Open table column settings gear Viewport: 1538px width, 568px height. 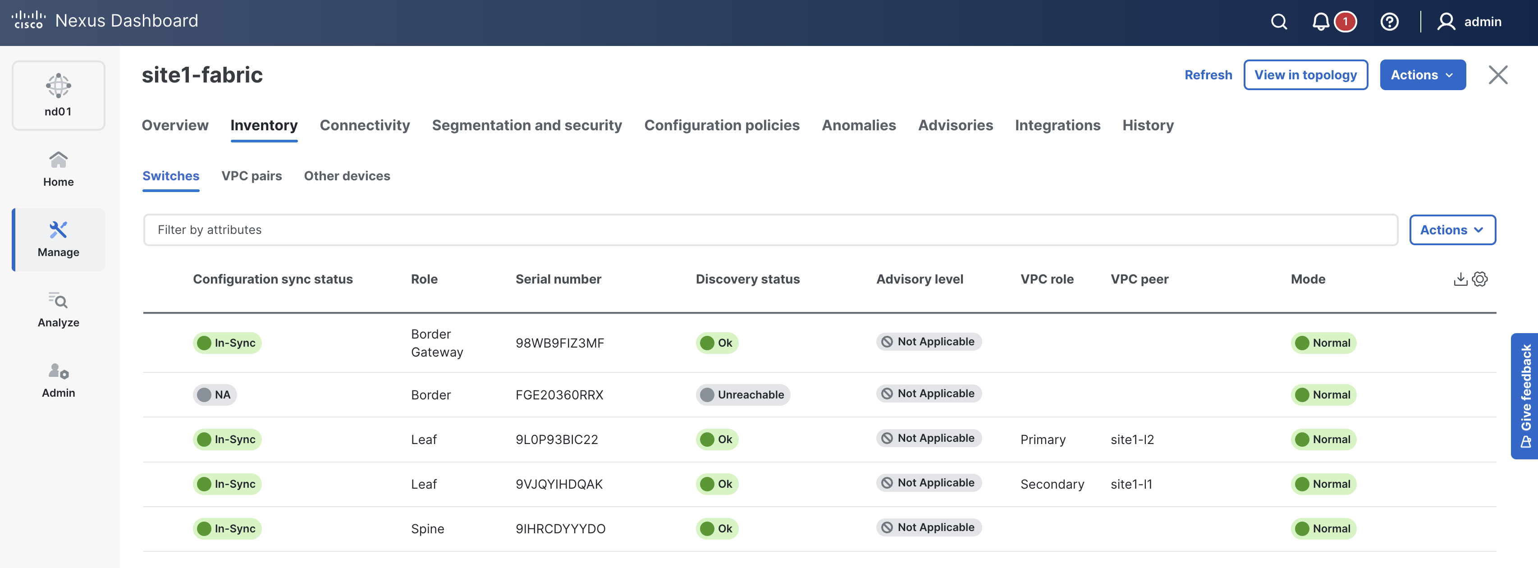pos(1479,279)
